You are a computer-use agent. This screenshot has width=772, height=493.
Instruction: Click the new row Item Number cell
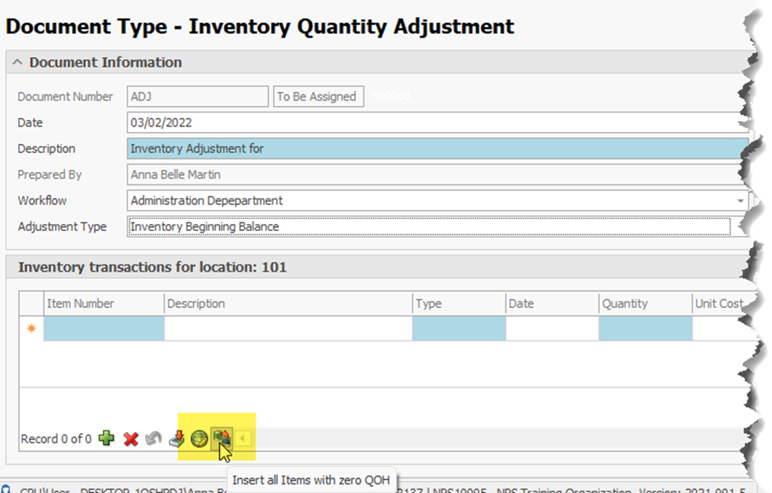(x=104, y=329)
